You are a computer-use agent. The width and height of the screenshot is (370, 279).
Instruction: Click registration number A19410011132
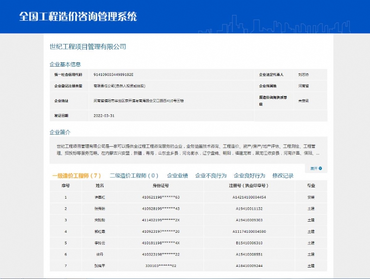tap(249, 209)
